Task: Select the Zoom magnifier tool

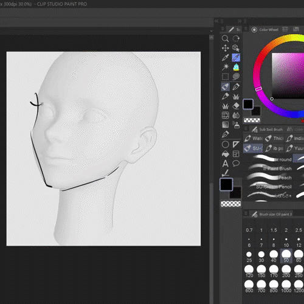Action: tap(225, 38)
